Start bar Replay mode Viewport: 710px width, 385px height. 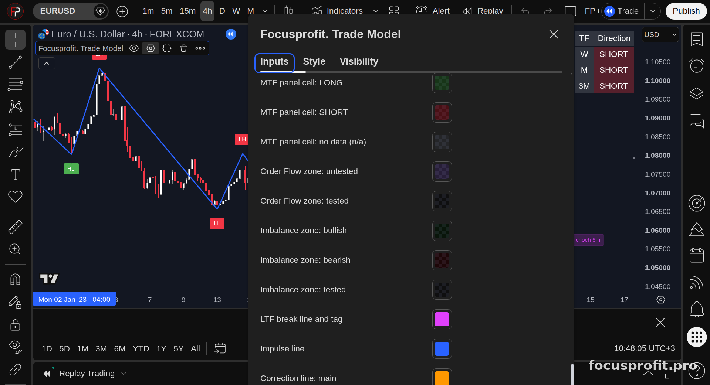click(x=483, y=11)
